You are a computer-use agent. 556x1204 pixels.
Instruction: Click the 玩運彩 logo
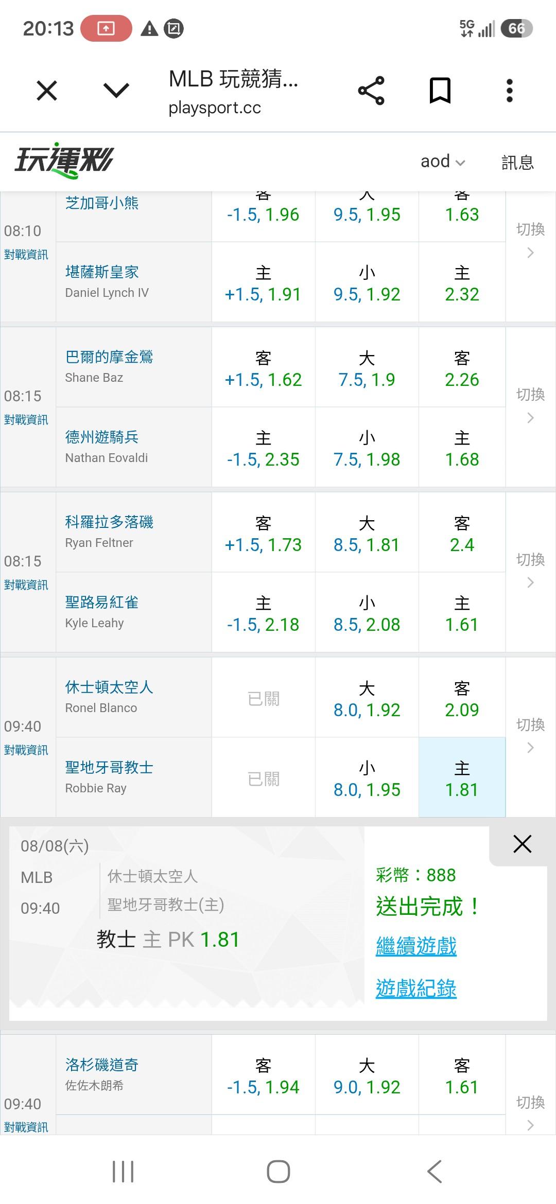click(64, 160)
